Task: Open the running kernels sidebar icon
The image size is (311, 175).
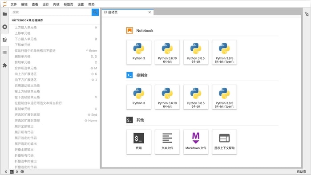Action: click(x=5, y=27)
